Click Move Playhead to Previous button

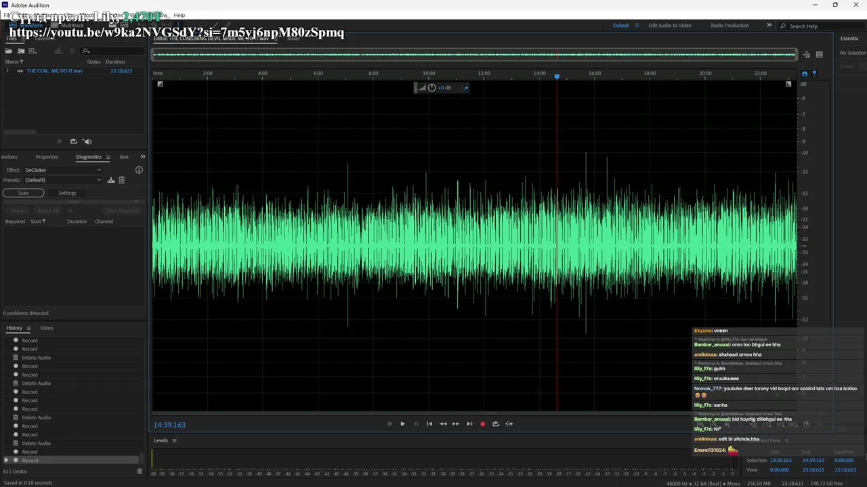(x=429, y=424)
